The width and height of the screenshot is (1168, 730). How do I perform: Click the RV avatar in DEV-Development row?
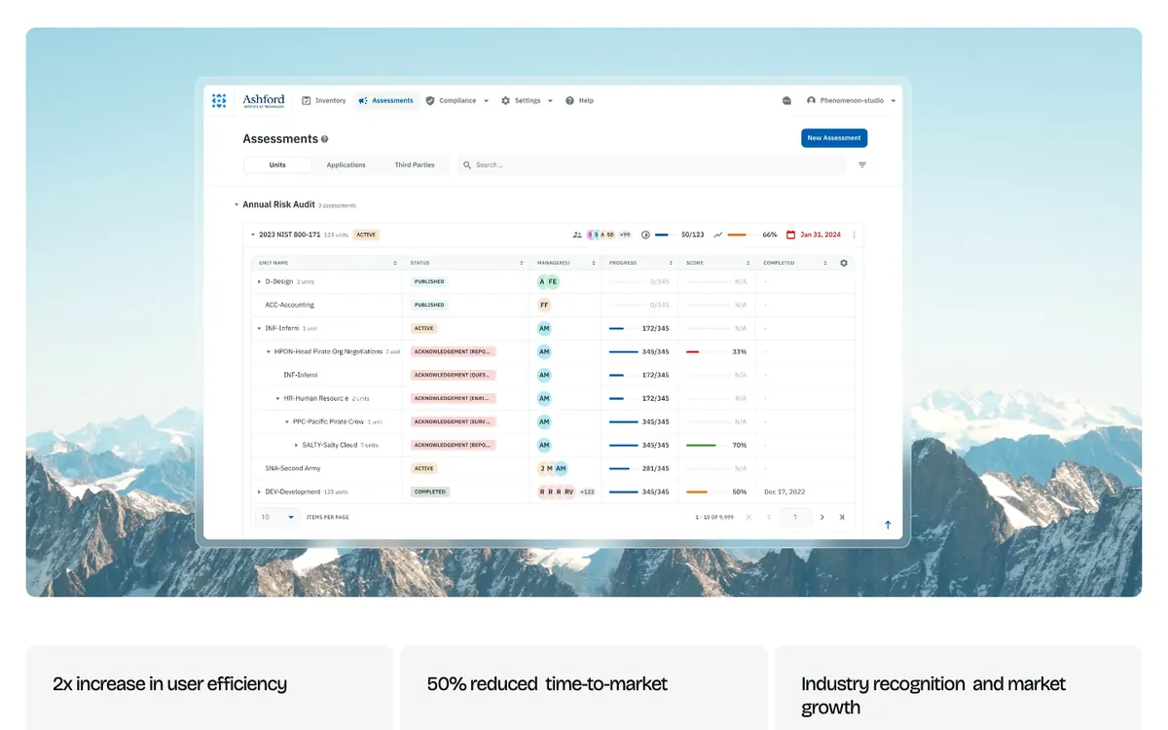tap(569, 492)
